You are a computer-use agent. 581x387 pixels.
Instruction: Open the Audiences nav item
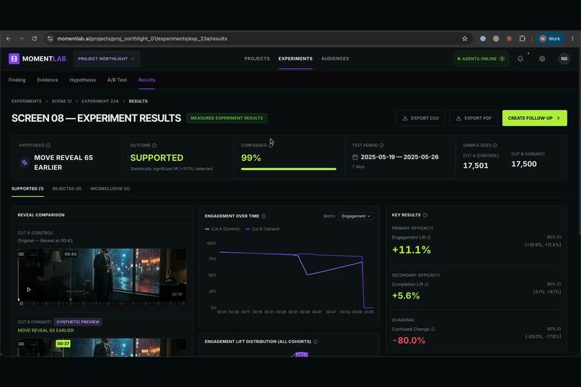(335, 58)
